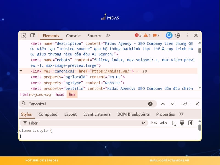The height and width of the screenshot is (165, 220).
Task: Open the https://midas.vn/ canonical link
Action: pos(111,71)
